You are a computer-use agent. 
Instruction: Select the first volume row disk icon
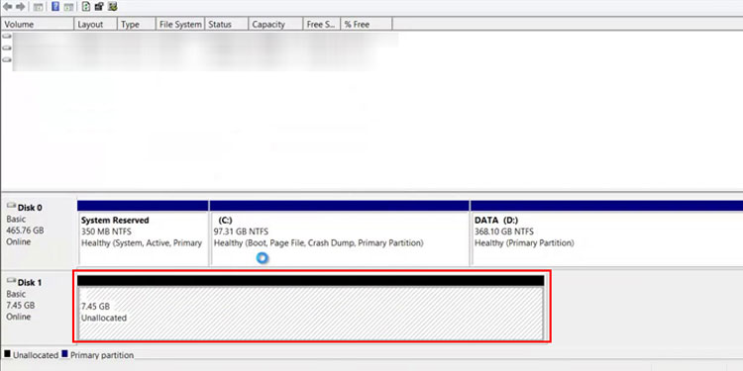pos(7,36)
